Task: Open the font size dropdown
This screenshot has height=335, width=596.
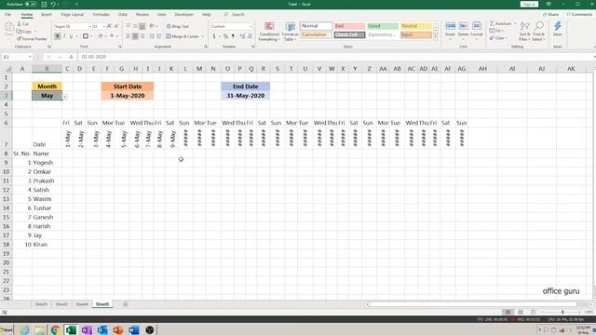Action: 103,26
